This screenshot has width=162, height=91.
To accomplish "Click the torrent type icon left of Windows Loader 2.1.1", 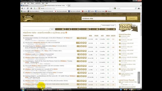I will coord(24,54).
